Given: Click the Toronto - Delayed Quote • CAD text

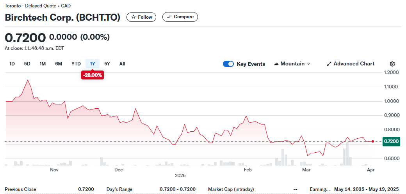Looking at the screenshot, I should pos(38,6).
